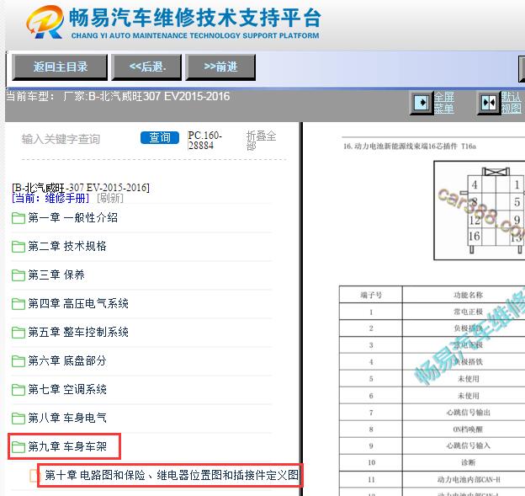Open 第八章 车身电气
The width and height of the screenshot is (525, 496).
(67, 418)
